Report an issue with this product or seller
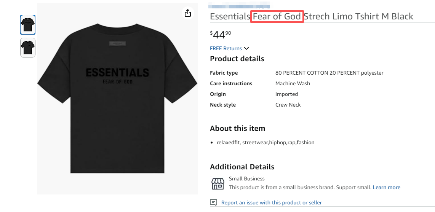This screenshot has width=435, height=212. click(271, 202)
